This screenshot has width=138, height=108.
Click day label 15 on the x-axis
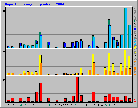pos(65,105)
